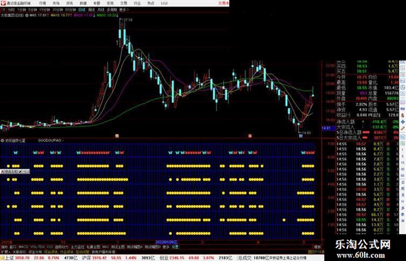Click the 模板 template button
406x261 pixels.
(317, 247)
